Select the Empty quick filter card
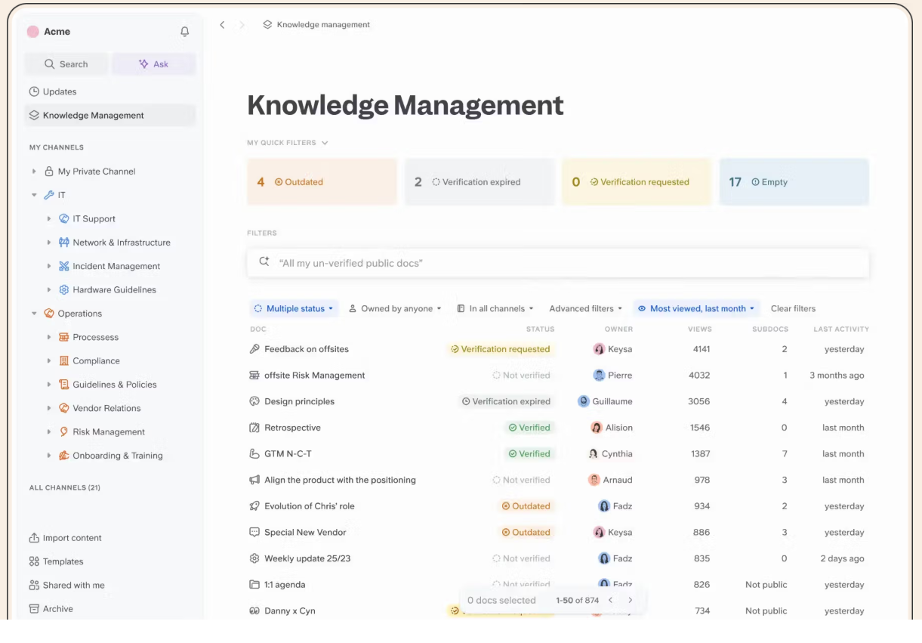The width and height of the screenshot is (922, 643). click(794, 182)
